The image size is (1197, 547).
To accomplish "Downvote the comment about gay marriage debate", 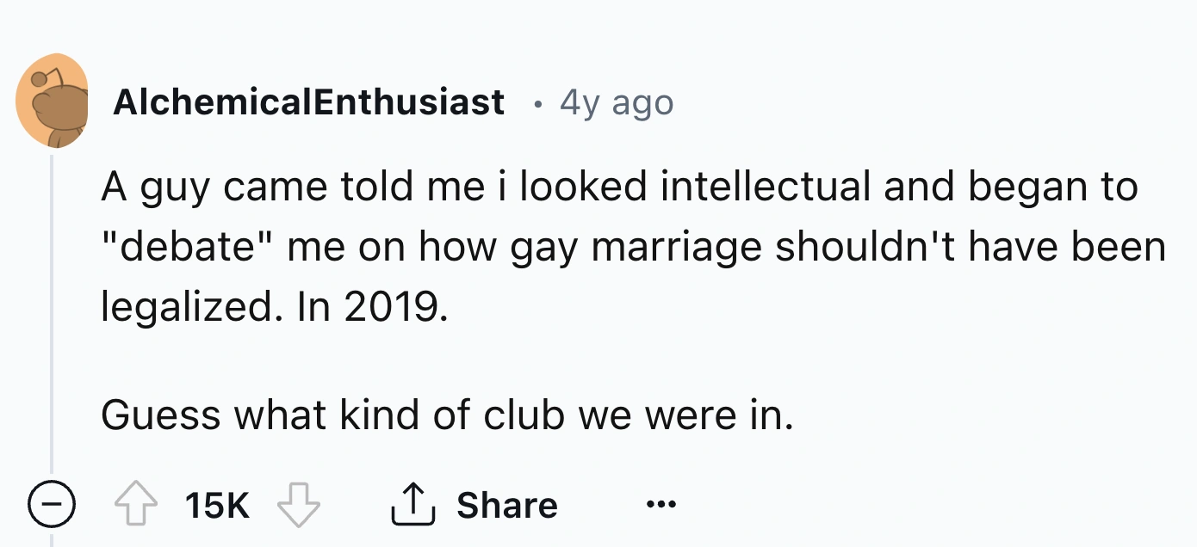I will coord(298,506).
